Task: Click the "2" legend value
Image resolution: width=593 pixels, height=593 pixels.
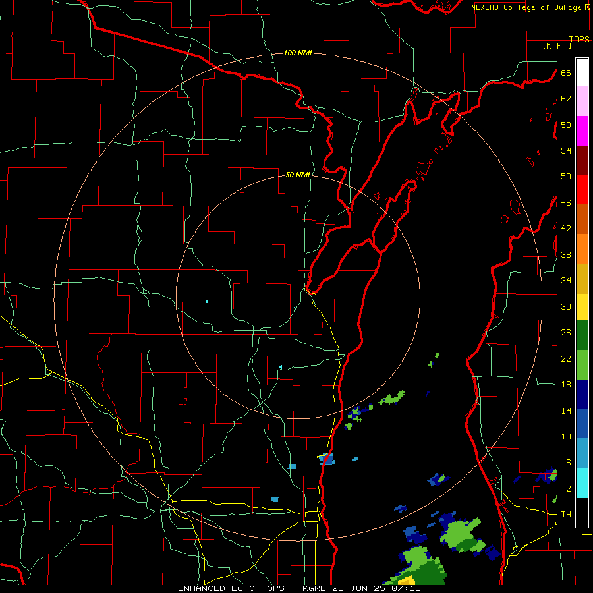Action: [x=569, y=489]
